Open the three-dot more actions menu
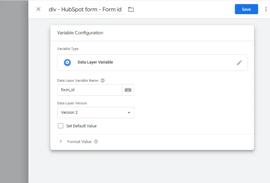The image size is (270, 183). tap(266, 9)
